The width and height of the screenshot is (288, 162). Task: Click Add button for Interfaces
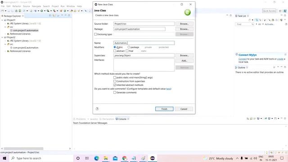pos(184,61)
